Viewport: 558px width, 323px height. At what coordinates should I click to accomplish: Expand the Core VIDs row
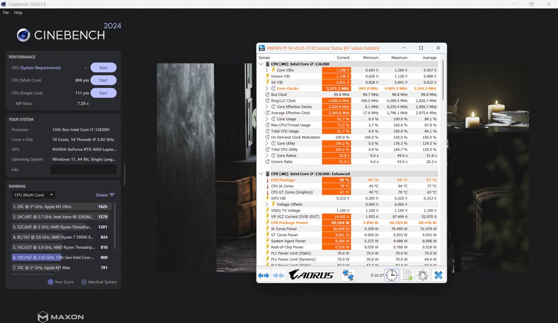click(x=267, y=70)
